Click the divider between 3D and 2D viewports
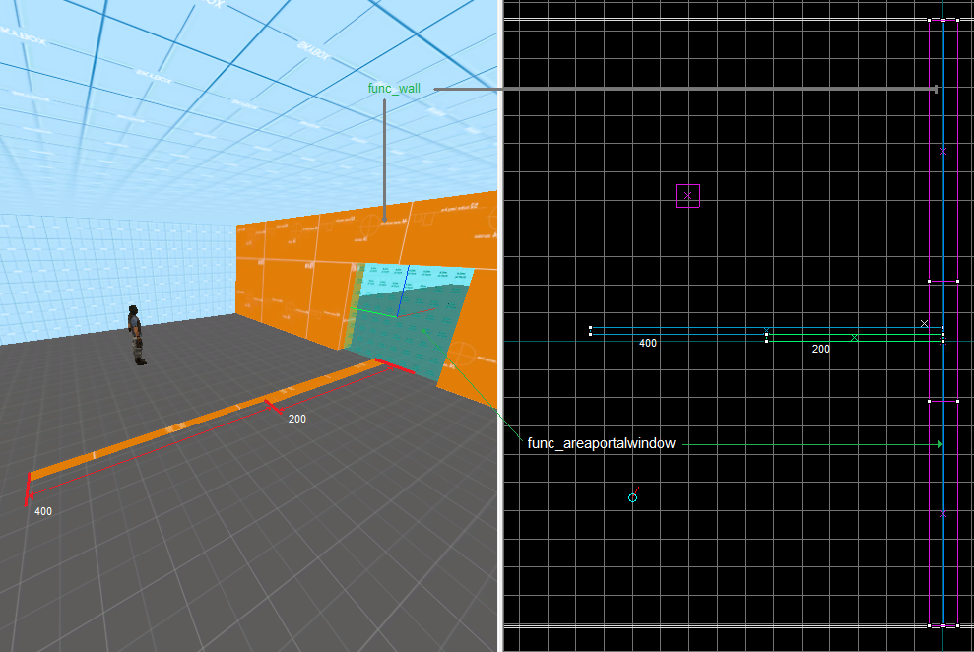This screenshot has height=652, width=974. 500,326
